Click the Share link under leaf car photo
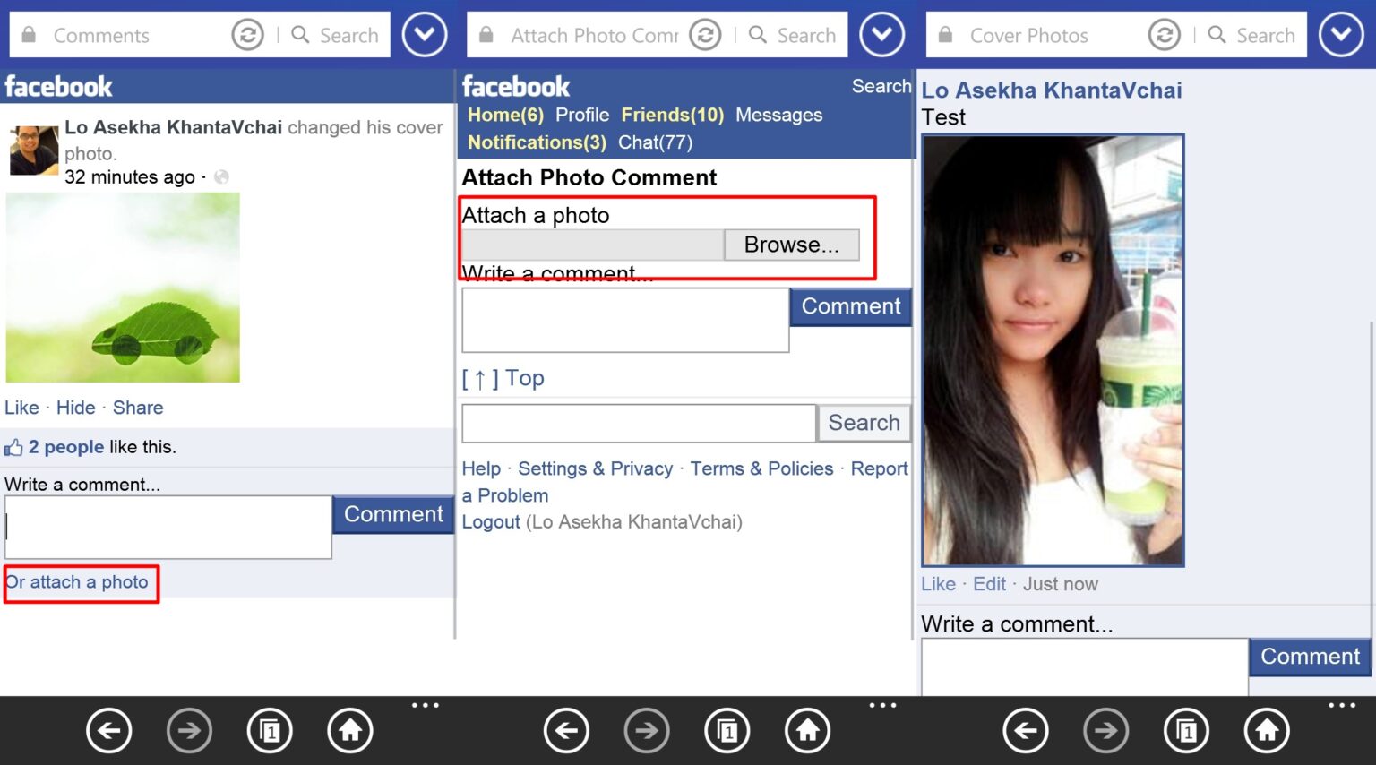The height and width of the screenshot is (765, 1376). 138,408
